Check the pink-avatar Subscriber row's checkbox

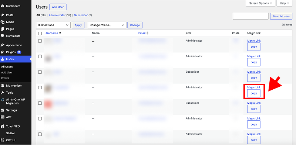[40, 103]
